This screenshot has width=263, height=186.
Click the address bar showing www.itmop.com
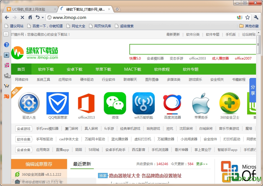point(139,17)
